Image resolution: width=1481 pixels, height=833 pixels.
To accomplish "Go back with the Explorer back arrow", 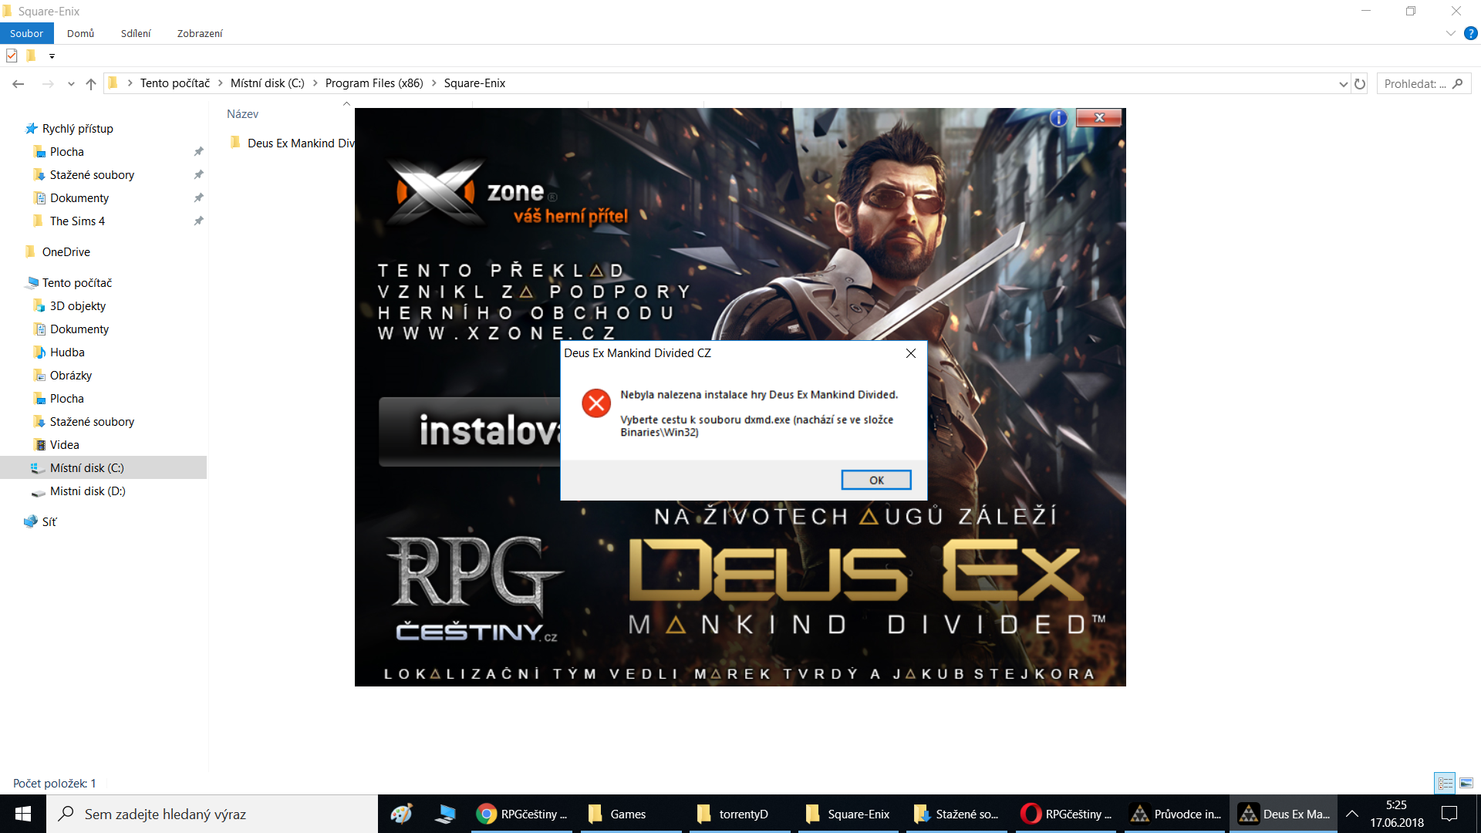I will [x=19, y=84].
